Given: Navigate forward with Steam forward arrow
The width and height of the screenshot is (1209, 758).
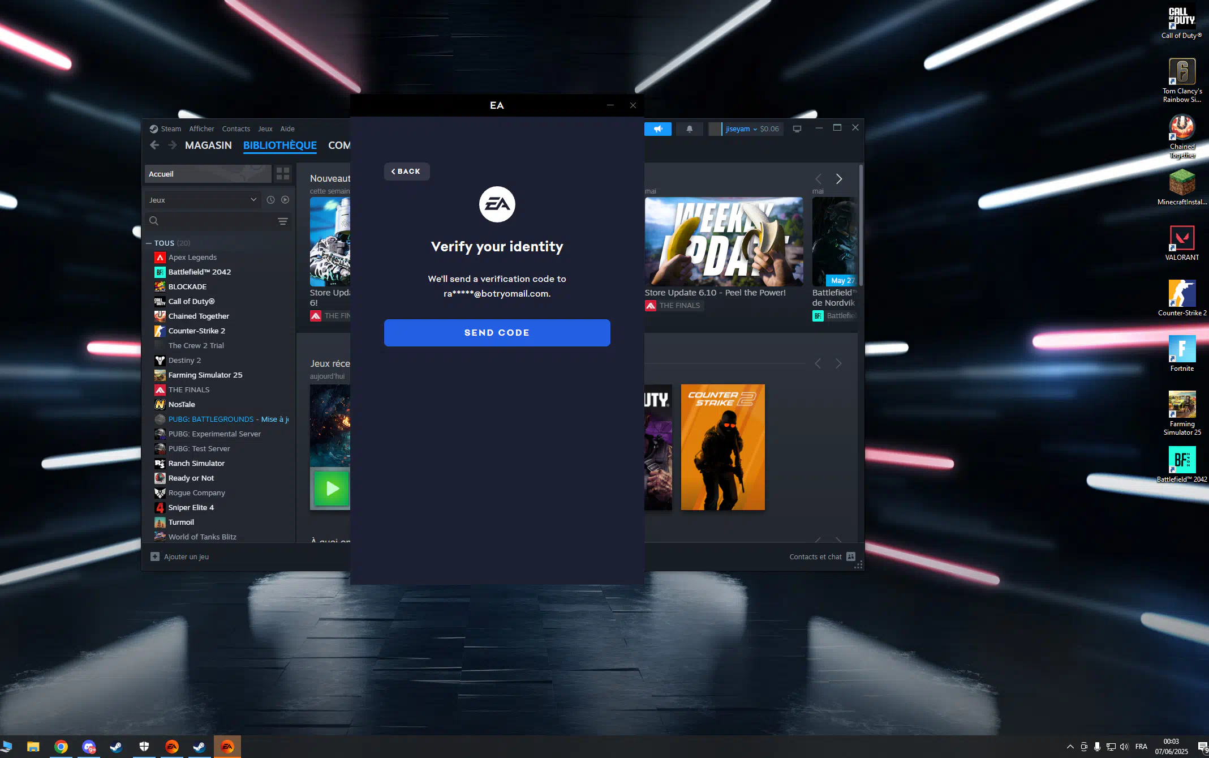Looking at the screenshot, I should [172, 145].
